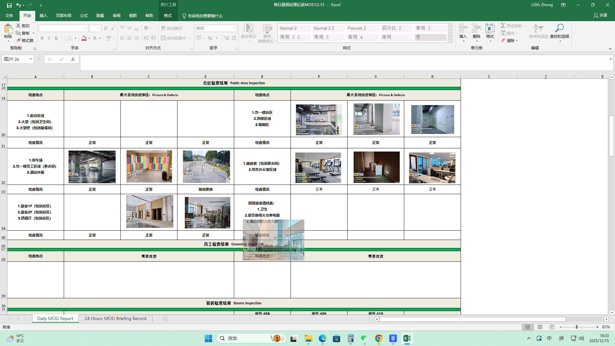The height and width of the screenshot is (346, 615).
Task: Click the zoom slider handle
Action: tap(577, 327)
